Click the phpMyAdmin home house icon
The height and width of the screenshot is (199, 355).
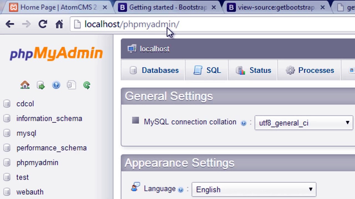(25, 85)
